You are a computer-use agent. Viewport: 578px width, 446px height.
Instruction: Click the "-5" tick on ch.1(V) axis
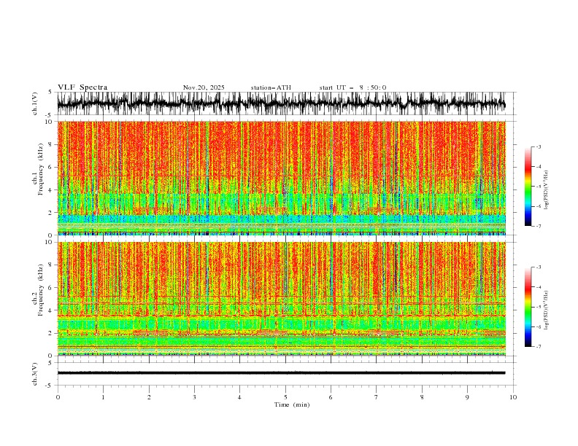[x=50, y=115]
